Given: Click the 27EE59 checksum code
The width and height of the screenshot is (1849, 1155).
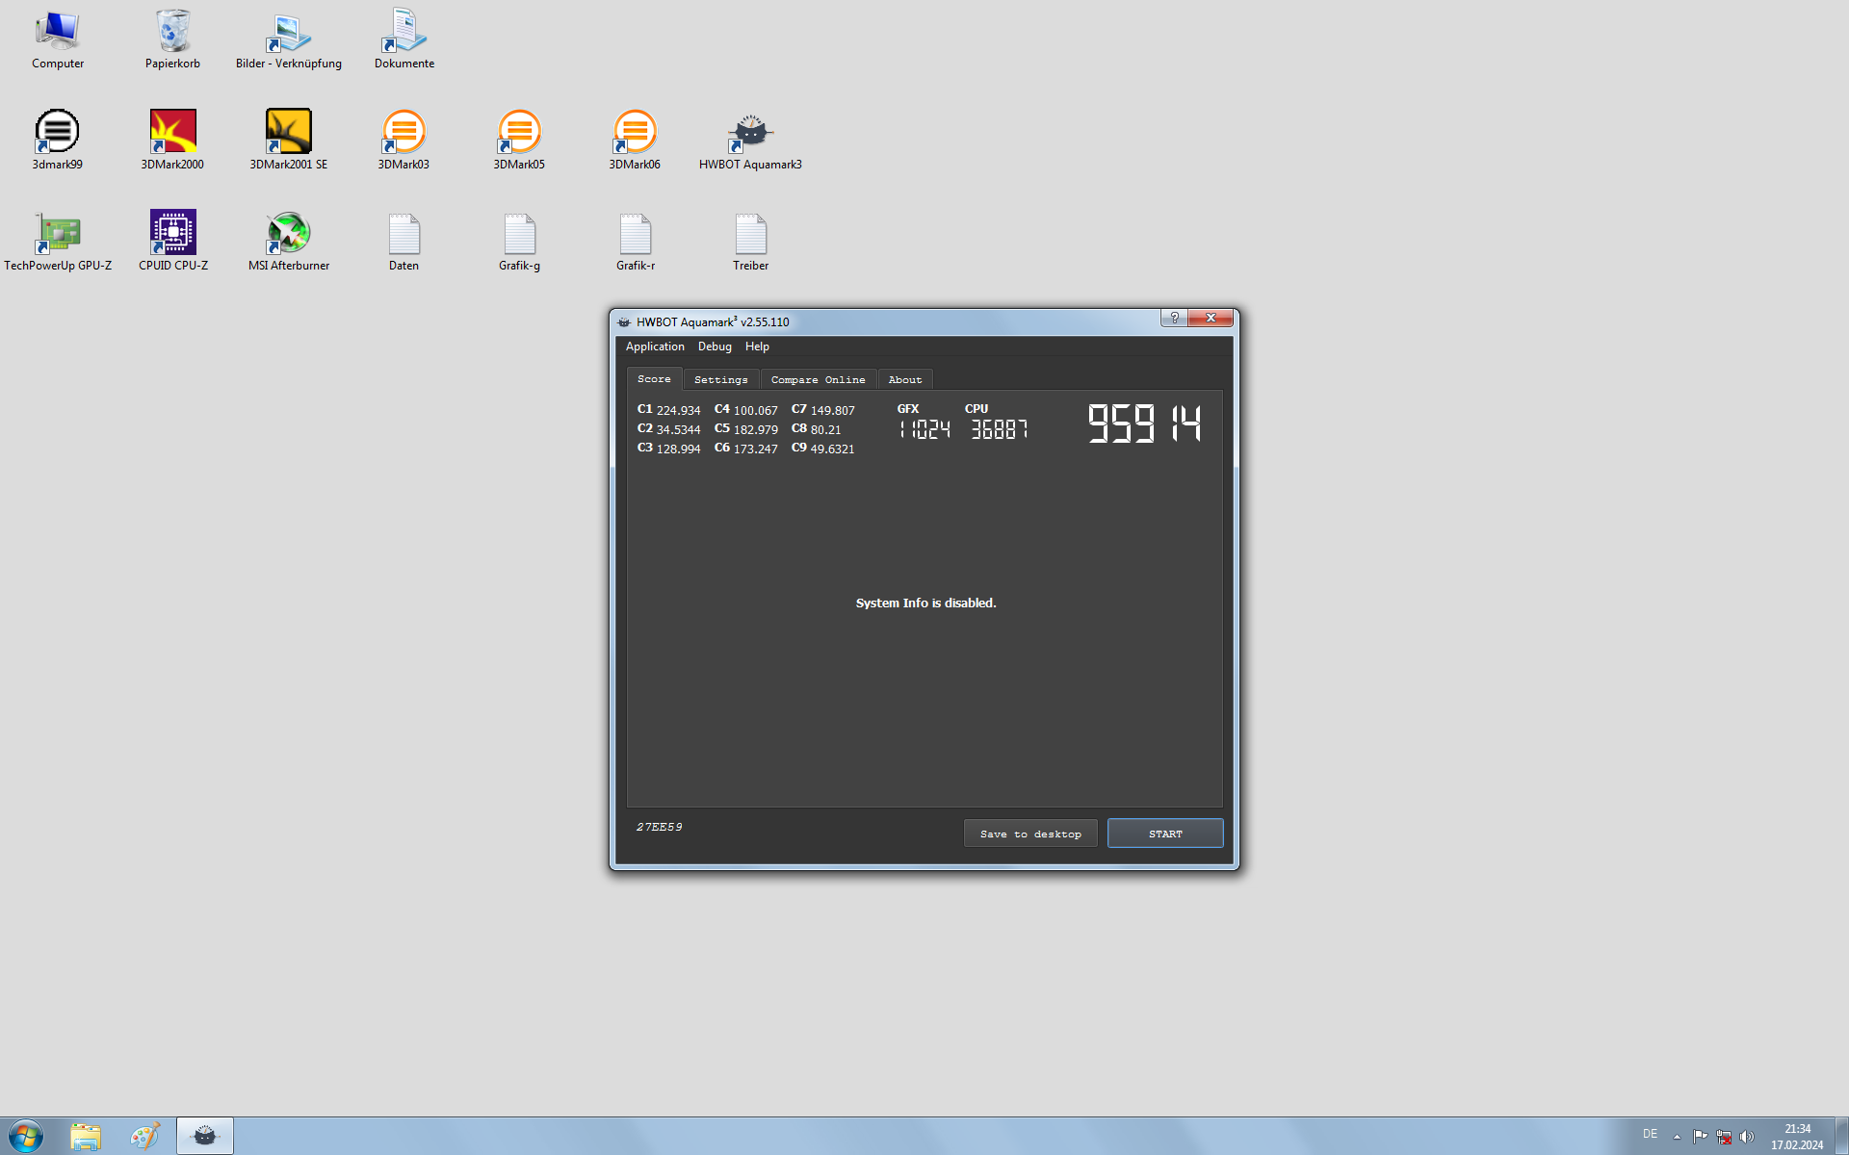Looking at the screenshot, I should pyautogui.click(x=660, y=827).
